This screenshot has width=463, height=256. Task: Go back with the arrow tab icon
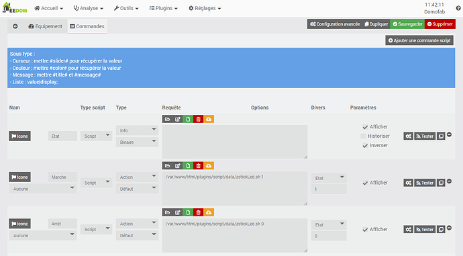(15, 26)
